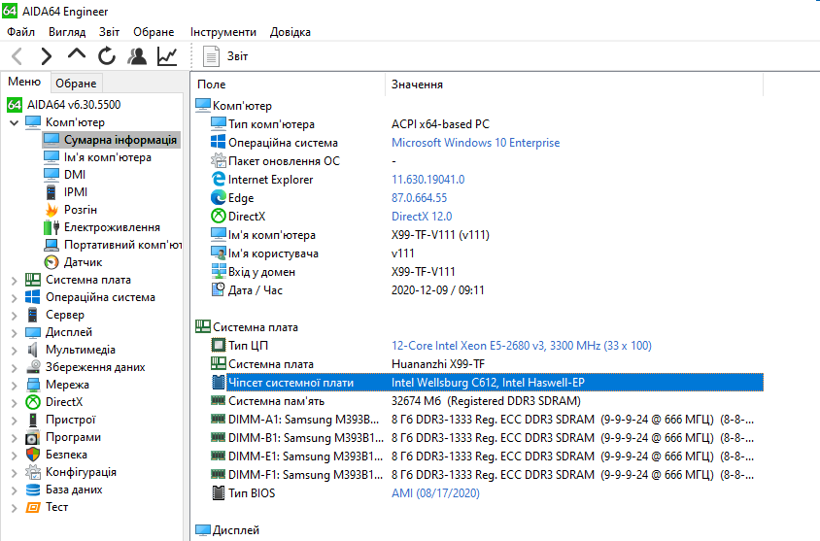Click the Програми software icon
The height and width of the screenshot is (541, 820).
(x=33, y=437)
